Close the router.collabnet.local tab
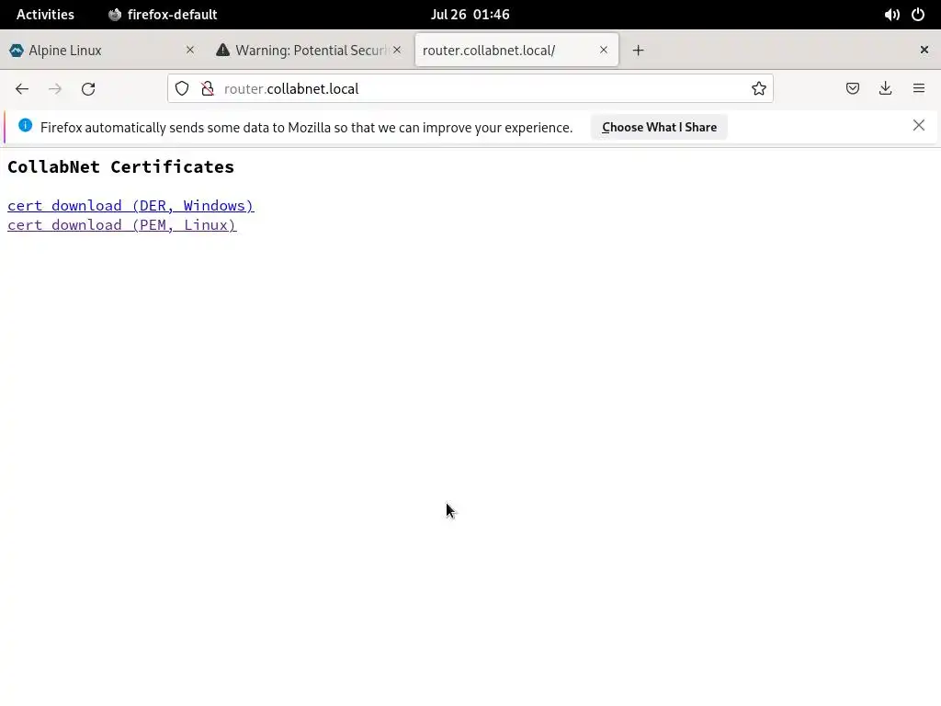Viewport: 941px width, 706px height. pos(604,50)
